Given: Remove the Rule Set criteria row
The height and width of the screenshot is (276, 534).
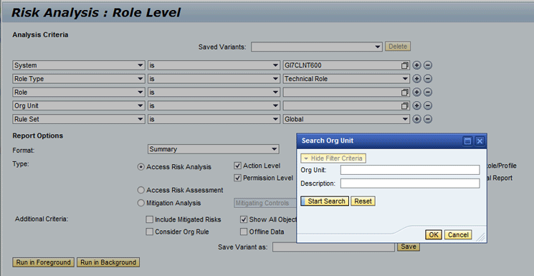Looking at the screenshot, I should (x=428, y=119).
